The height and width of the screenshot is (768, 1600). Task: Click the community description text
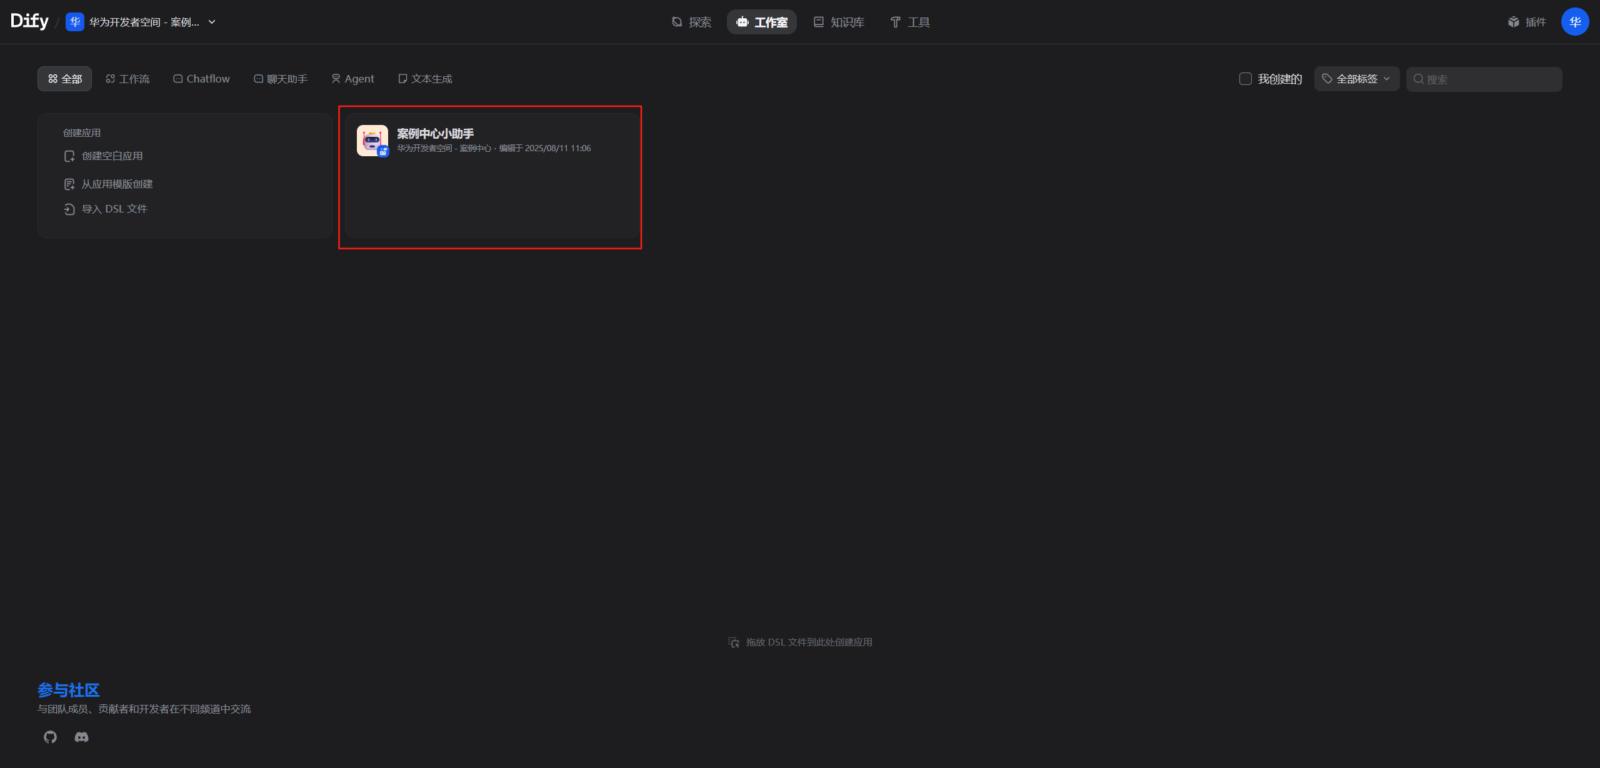[x=144, y=709]
